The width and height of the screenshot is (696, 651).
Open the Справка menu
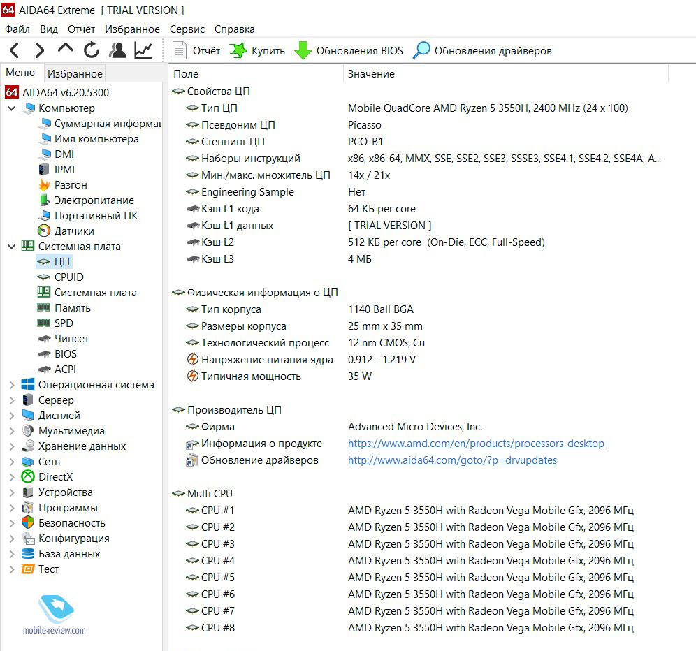(234, 29)
